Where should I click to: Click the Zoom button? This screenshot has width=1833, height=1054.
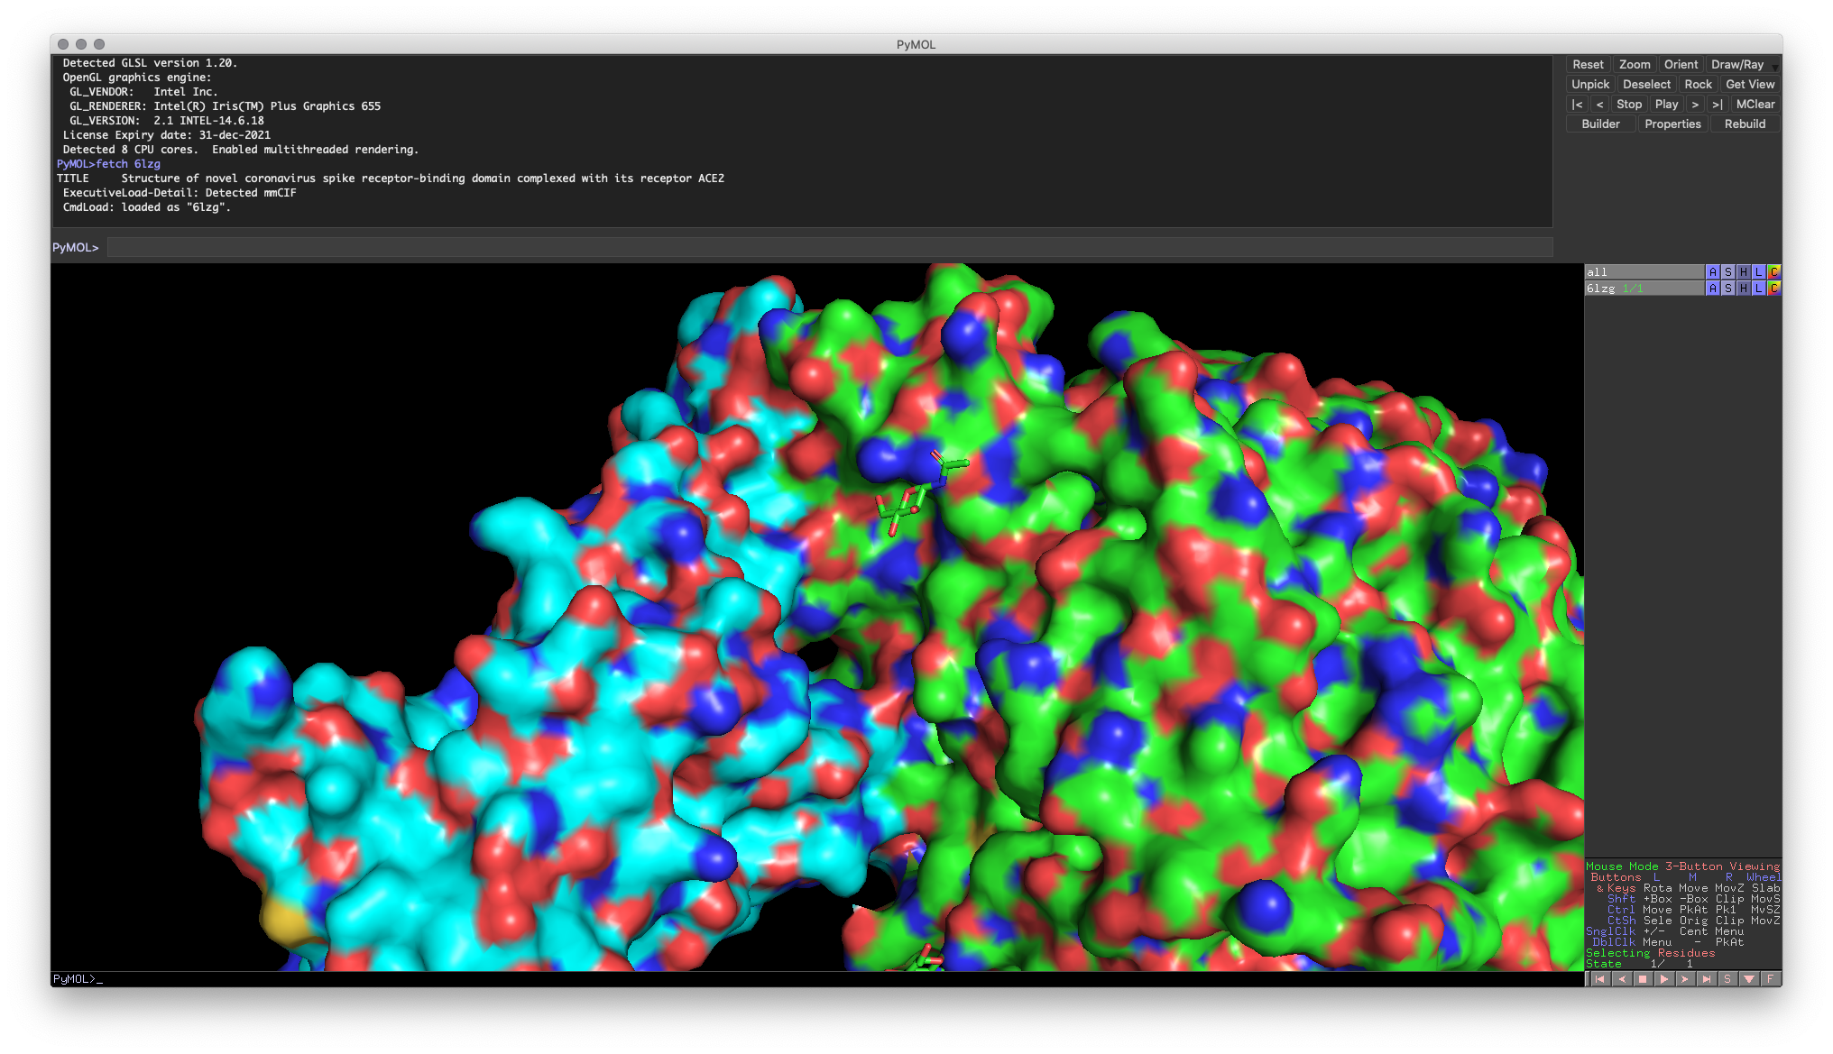tap(1635, 65)
